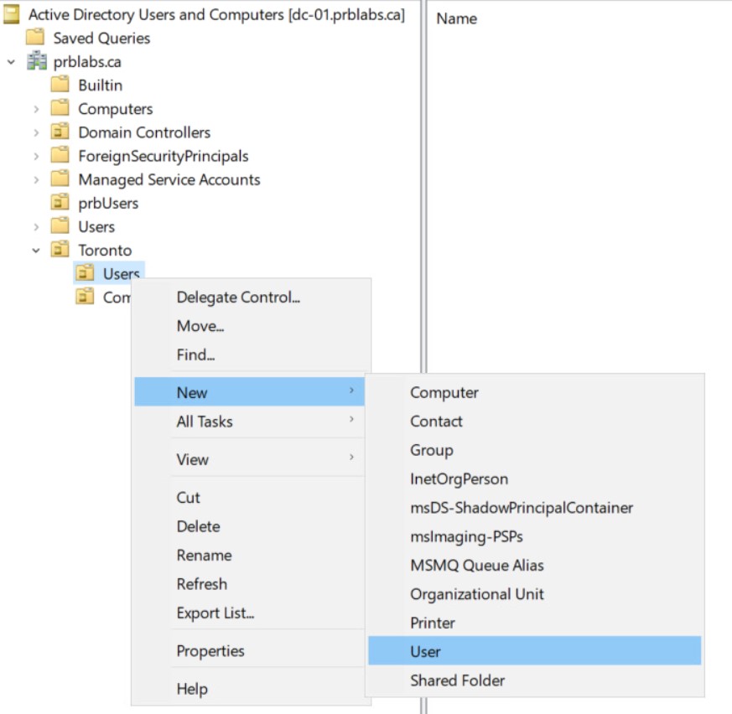Click the Name column header
732x714 pixels.
pos(457,18)
